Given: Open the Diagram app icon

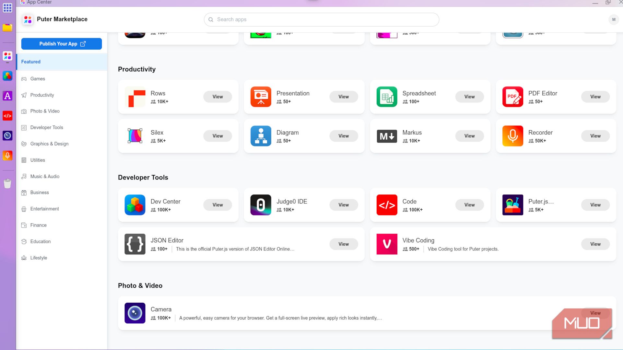Looking at the screenshot, I should [261, 136].
